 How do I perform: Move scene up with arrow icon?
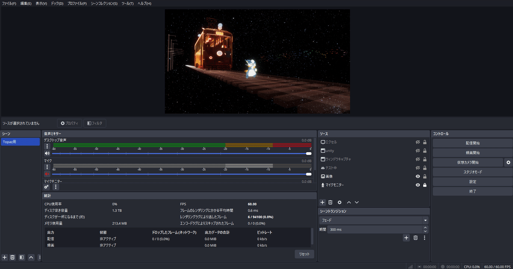31,257
